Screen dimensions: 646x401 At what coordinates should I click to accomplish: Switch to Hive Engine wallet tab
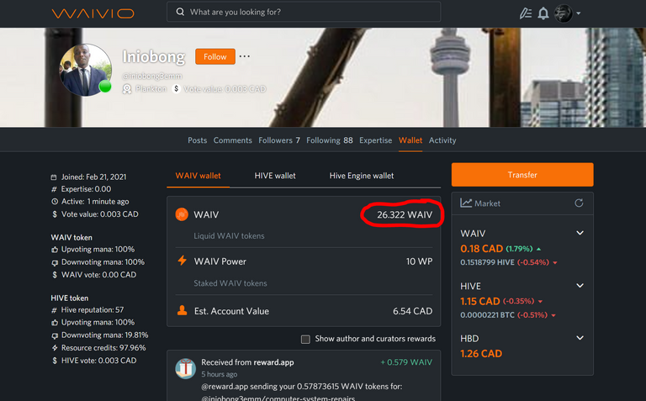(x=362, y=176)
